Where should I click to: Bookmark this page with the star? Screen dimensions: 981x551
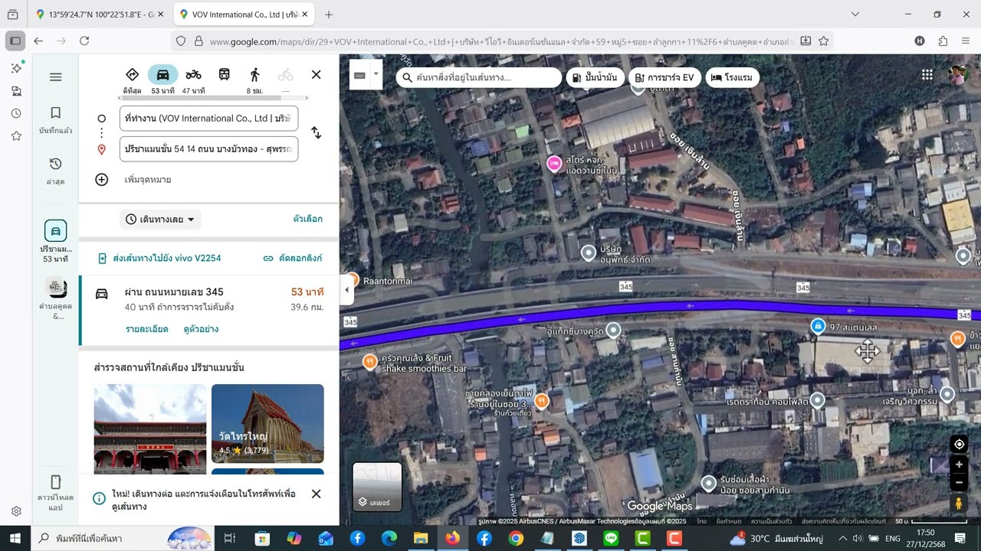coord(824,41)
